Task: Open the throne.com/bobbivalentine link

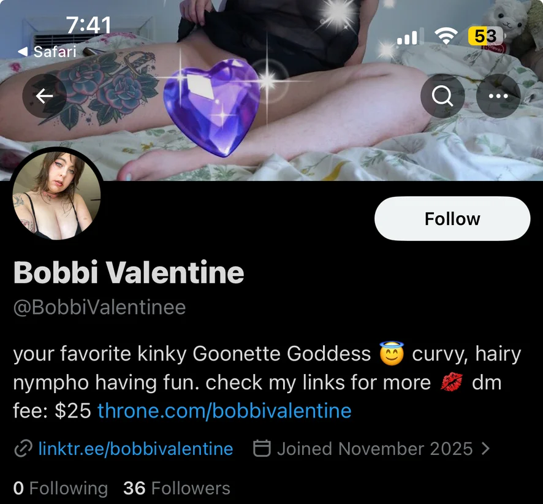Action: click(224, 410)
